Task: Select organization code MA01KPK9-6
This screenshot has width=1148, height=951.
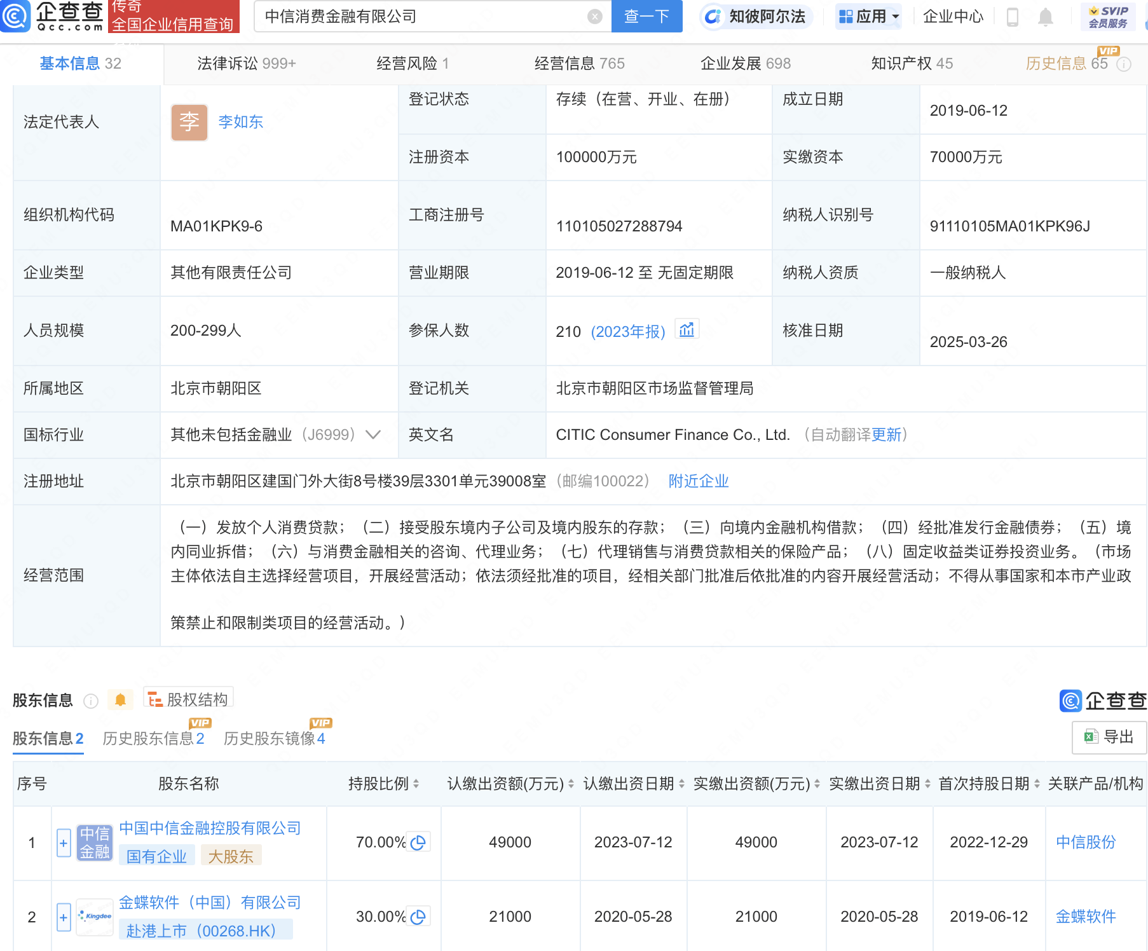Action: 217,226
